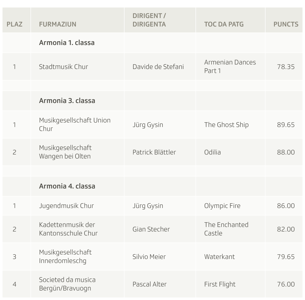Viewport: 305px width, 300px height.
Task: Click conductor Patrick Blättler
Action: (x=154, y=152)
